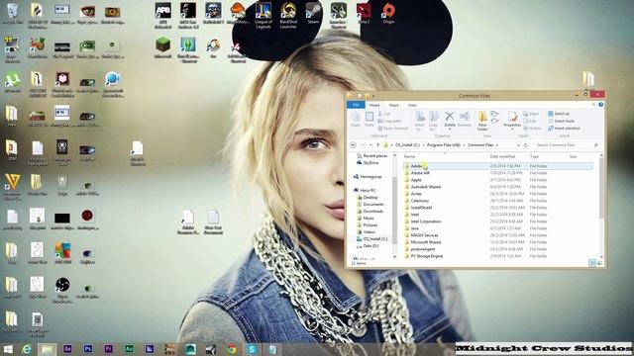The height and width of the screenshot is (356, 634).
Task: Open the Explorer help icon
Action: tap(601, 105)
